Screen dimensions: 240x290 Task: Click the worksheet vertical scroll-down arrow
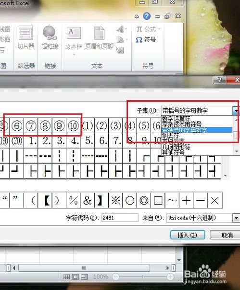179,260
